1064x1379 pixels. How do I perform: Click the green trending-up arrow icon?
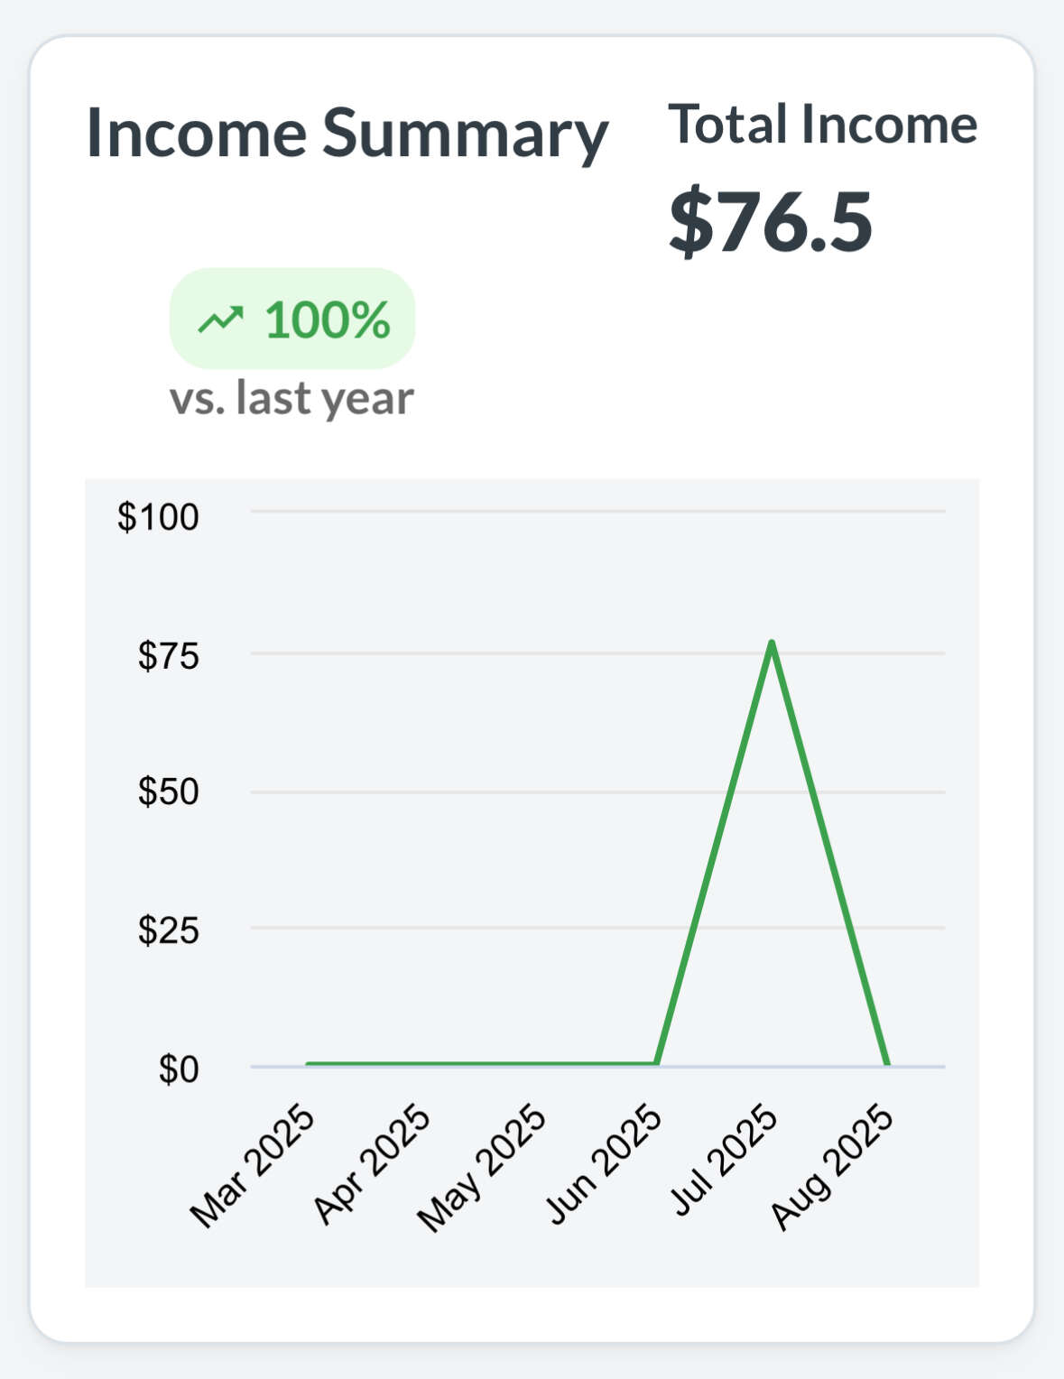(221, 319)
